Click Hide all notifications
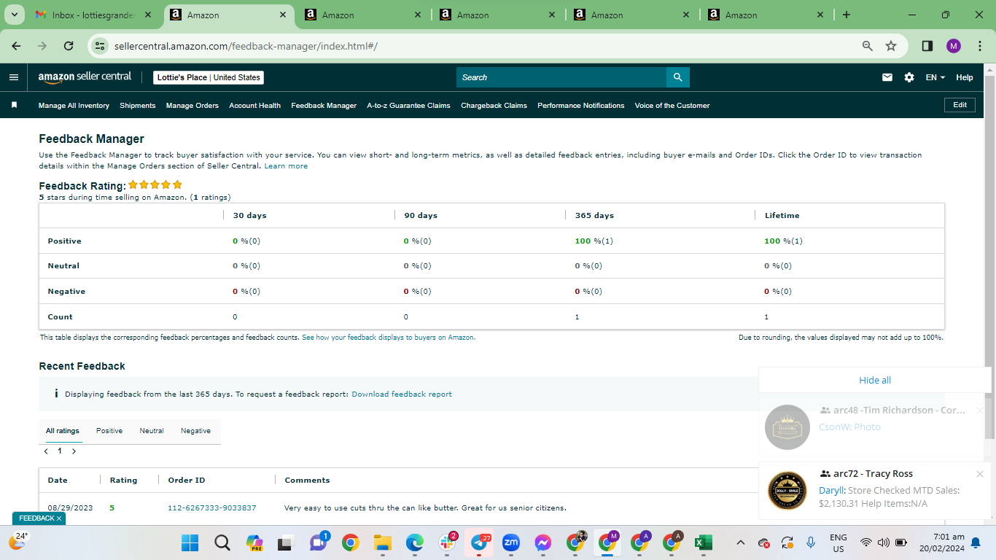 [875, 380]
